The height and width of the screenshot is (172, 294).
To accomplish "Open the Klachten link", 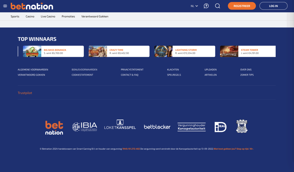I will click(x=173, y=70).
